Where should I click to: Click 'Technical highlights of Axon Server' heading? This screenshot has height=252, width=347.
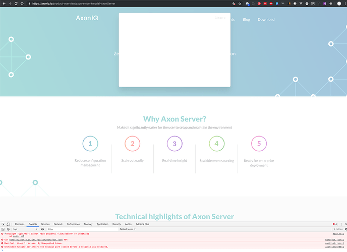pos(175,216)
